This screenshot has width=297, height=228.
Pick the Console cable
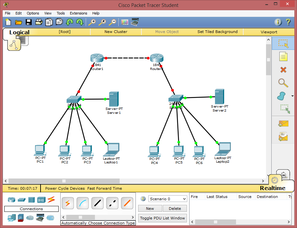pyautogui.click(x=83, y=203)
